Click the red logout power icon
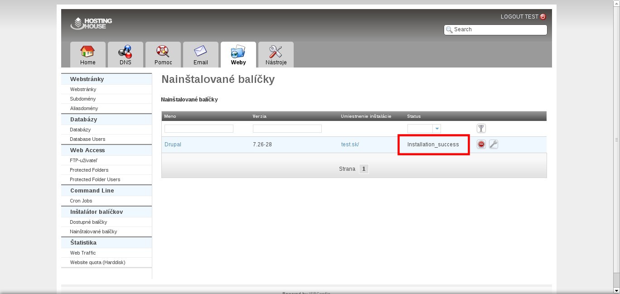This screenshot has height=294, width=620. pos(543,17)
